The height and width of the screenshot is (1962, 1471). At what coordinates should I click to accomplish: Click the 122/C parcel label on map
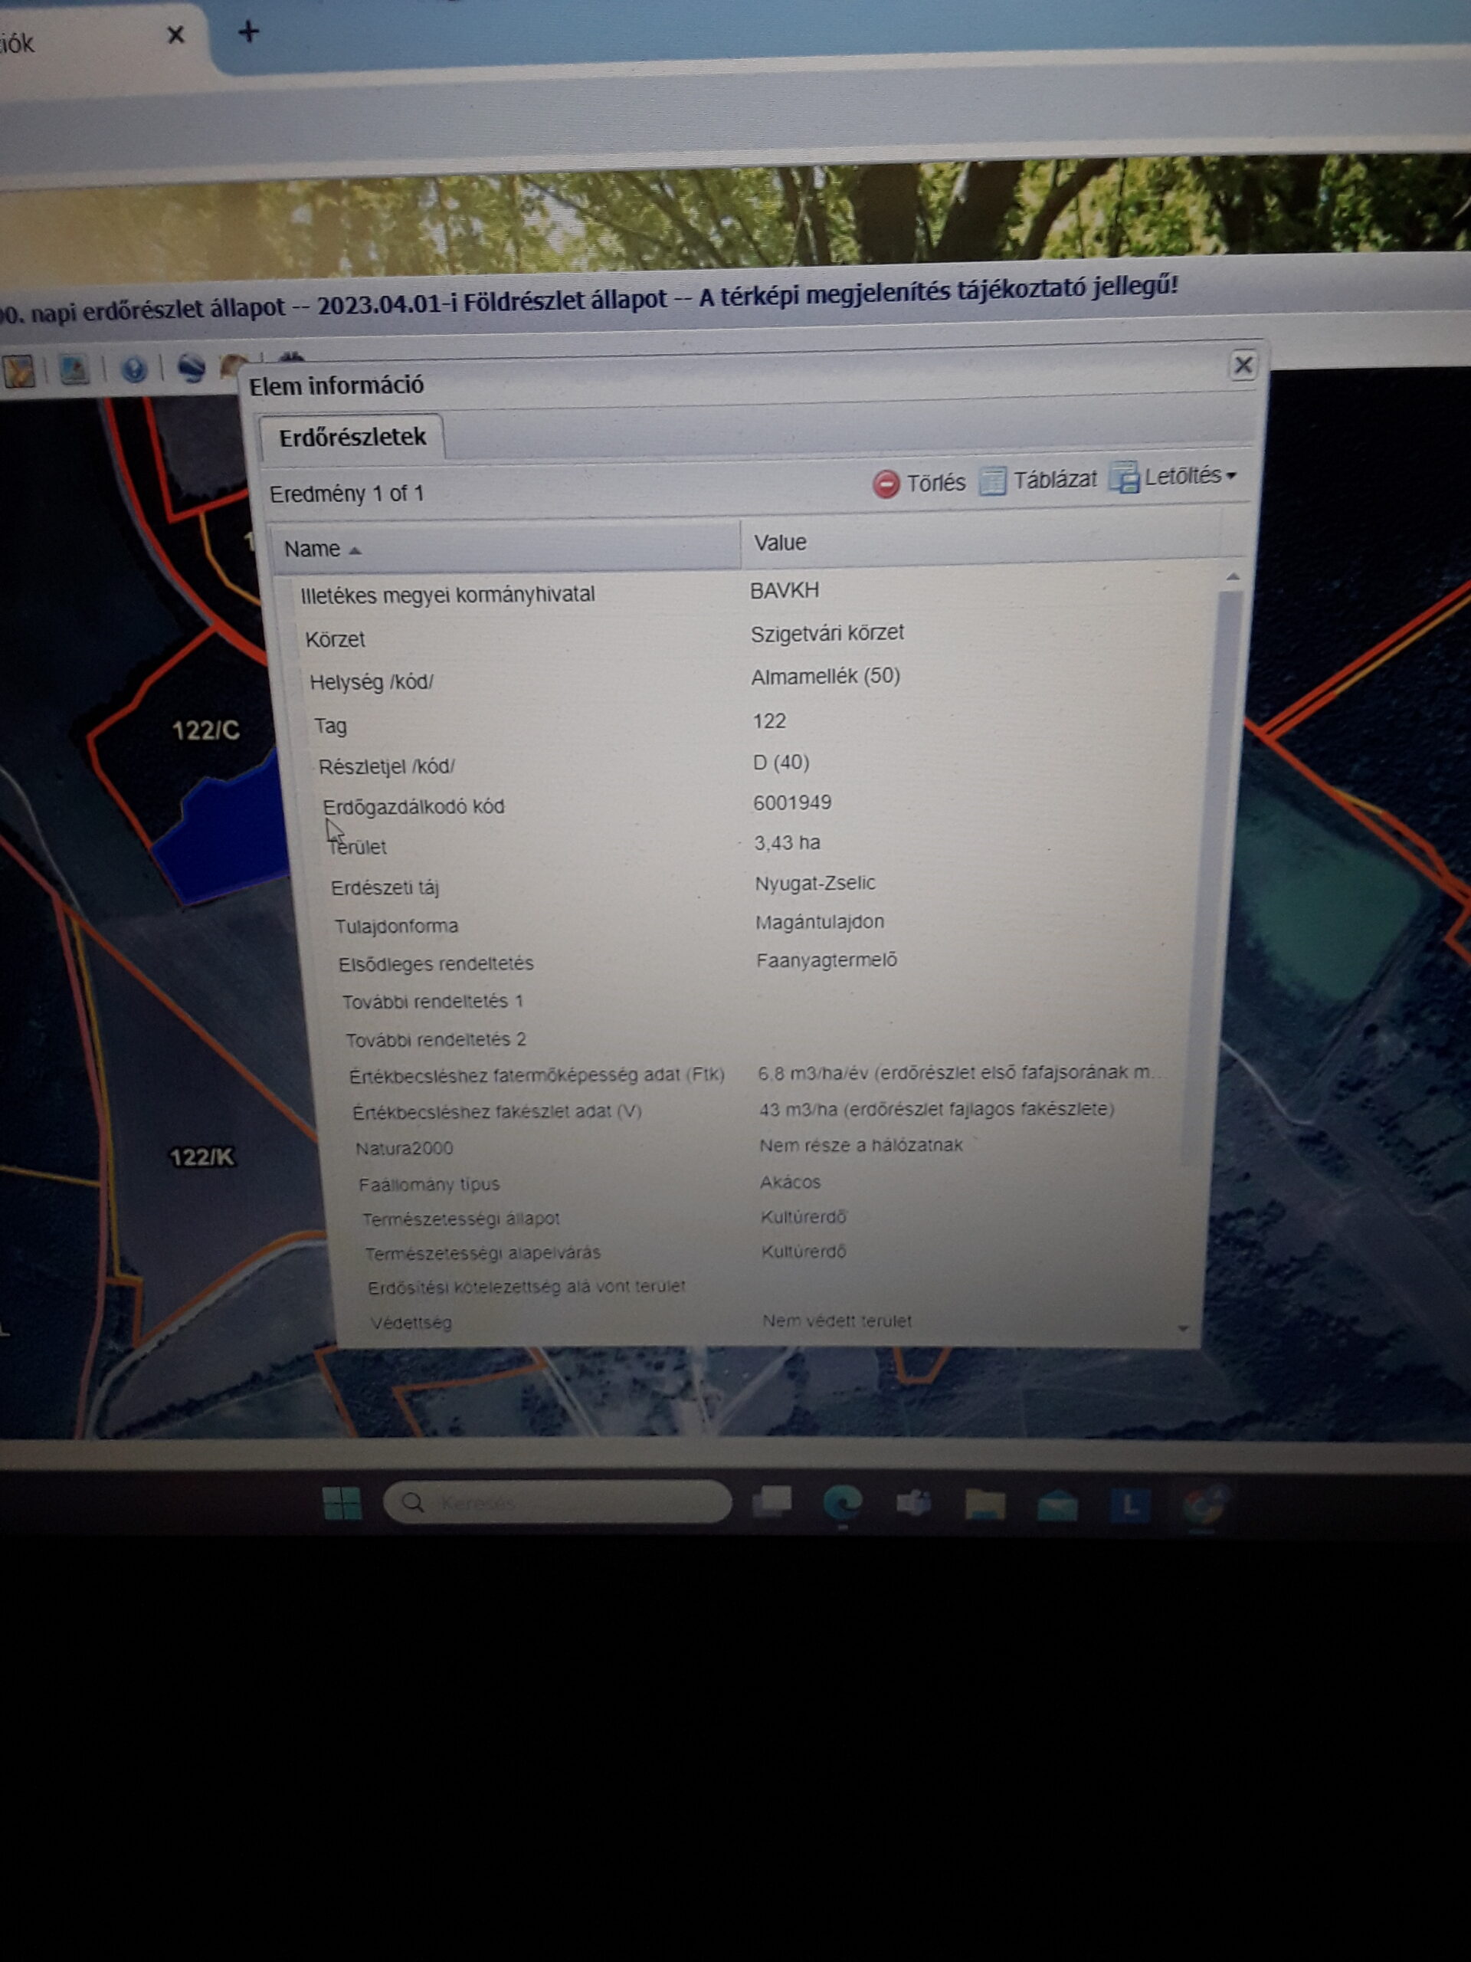pyautogui.click(x=205, y=731)
